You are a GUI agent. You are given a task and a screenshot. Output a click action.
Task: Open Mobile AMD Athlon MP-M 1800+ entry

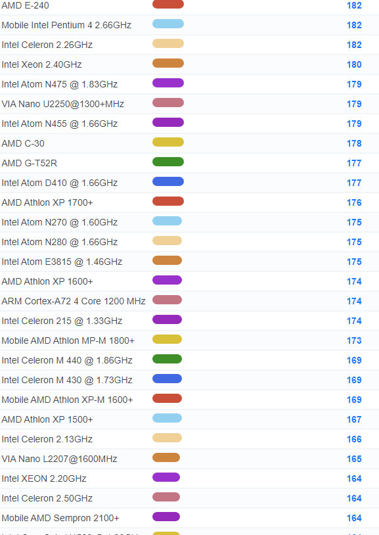pyautogui.click(x=68, y=340)
